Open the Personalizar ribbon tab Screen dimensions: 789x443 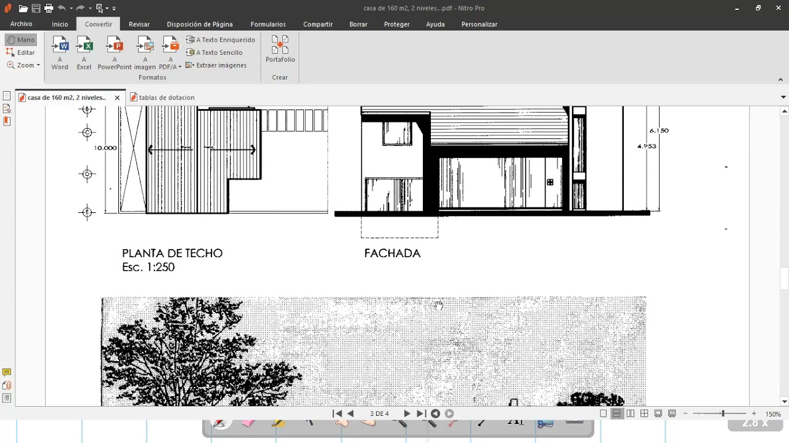click(480, 24)
